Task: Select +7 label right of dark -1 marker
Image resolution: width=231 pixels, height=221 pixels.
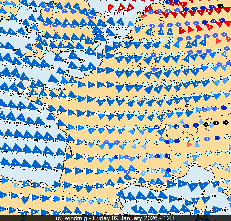Action: tap(166, 126)
